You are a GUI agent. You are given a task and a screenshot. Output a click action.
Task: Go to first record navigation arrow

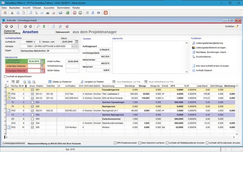point(6,26)
